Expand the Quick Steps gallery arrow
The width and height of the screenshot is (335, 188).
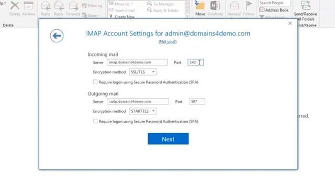tap(187, 16)
